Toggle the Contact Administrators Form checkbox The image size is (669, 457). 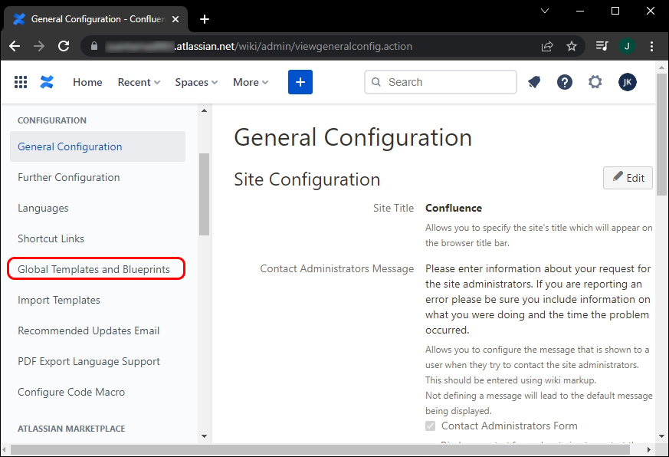(431, 426)
